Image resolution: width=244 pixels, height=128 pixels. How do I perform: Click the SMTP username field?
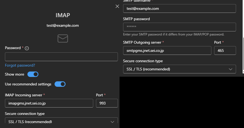tap(179, 8)
